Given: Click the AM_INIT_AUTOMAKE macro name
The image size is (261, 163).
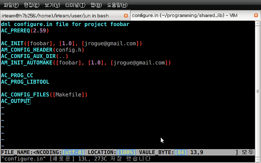Looking at the screenshot, I should [26, 63].
